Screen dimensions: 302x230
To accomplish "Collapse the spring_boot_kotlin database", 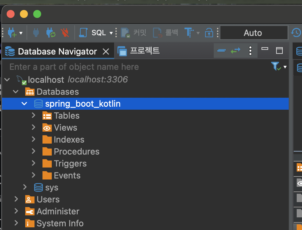I will [x=24, y=104].
